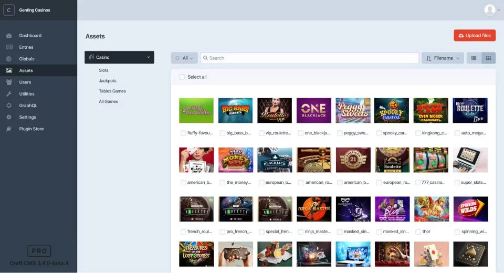This screenshot has width=504, height=273.
Task: Click the 777_casino... file name
Action: (x=433, y=182)
